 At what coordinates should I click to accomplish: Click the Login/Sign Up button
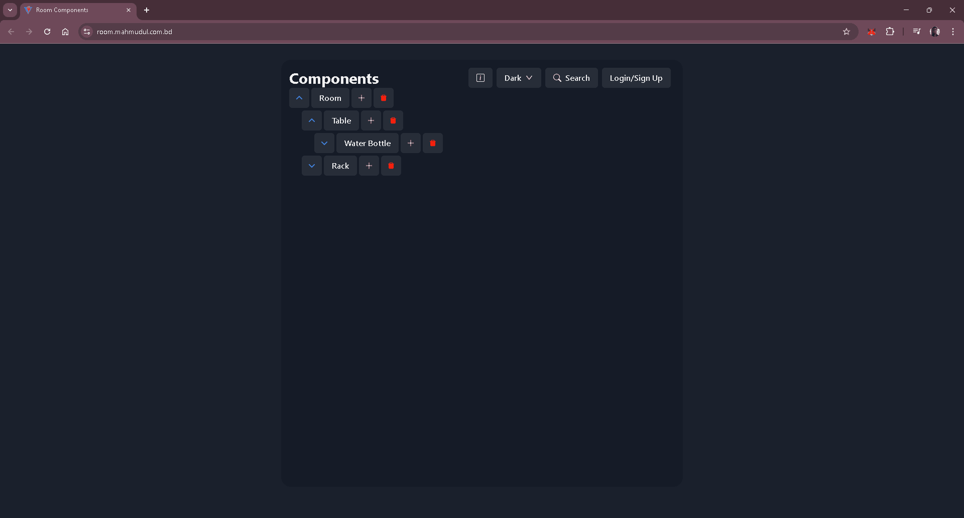636,78
